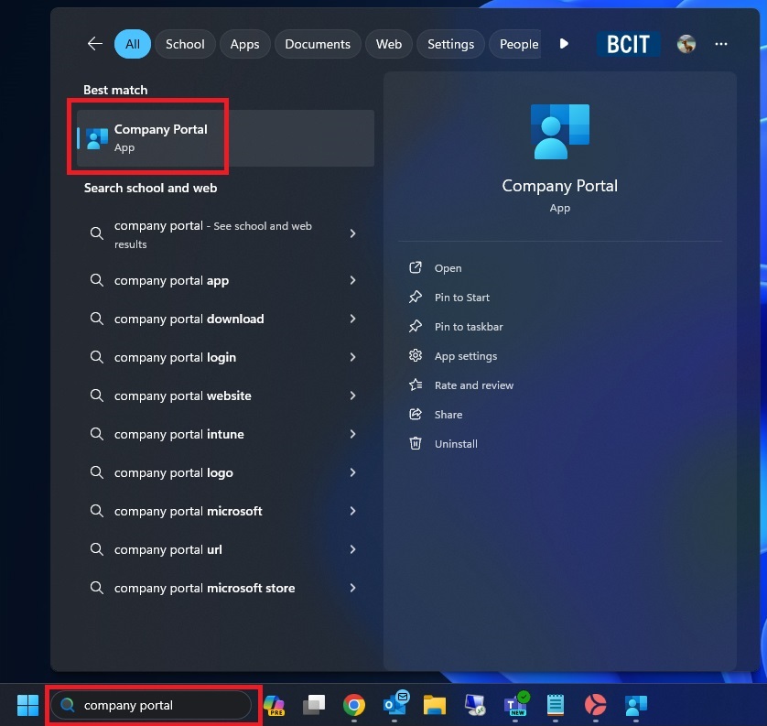Select the Pin to taskbar pin icon

pos(416,327)
